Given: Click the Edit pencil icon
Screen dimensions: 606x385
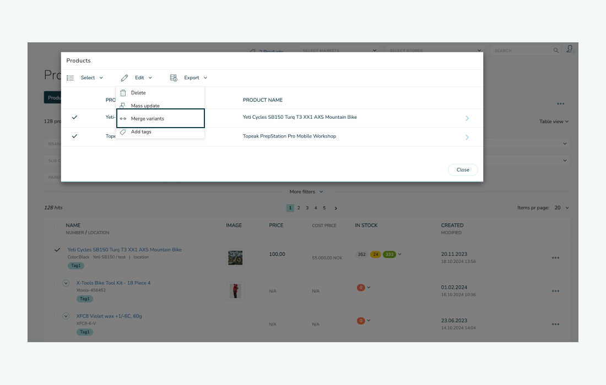Looking at the screenshot, I should tap(124, 78).
